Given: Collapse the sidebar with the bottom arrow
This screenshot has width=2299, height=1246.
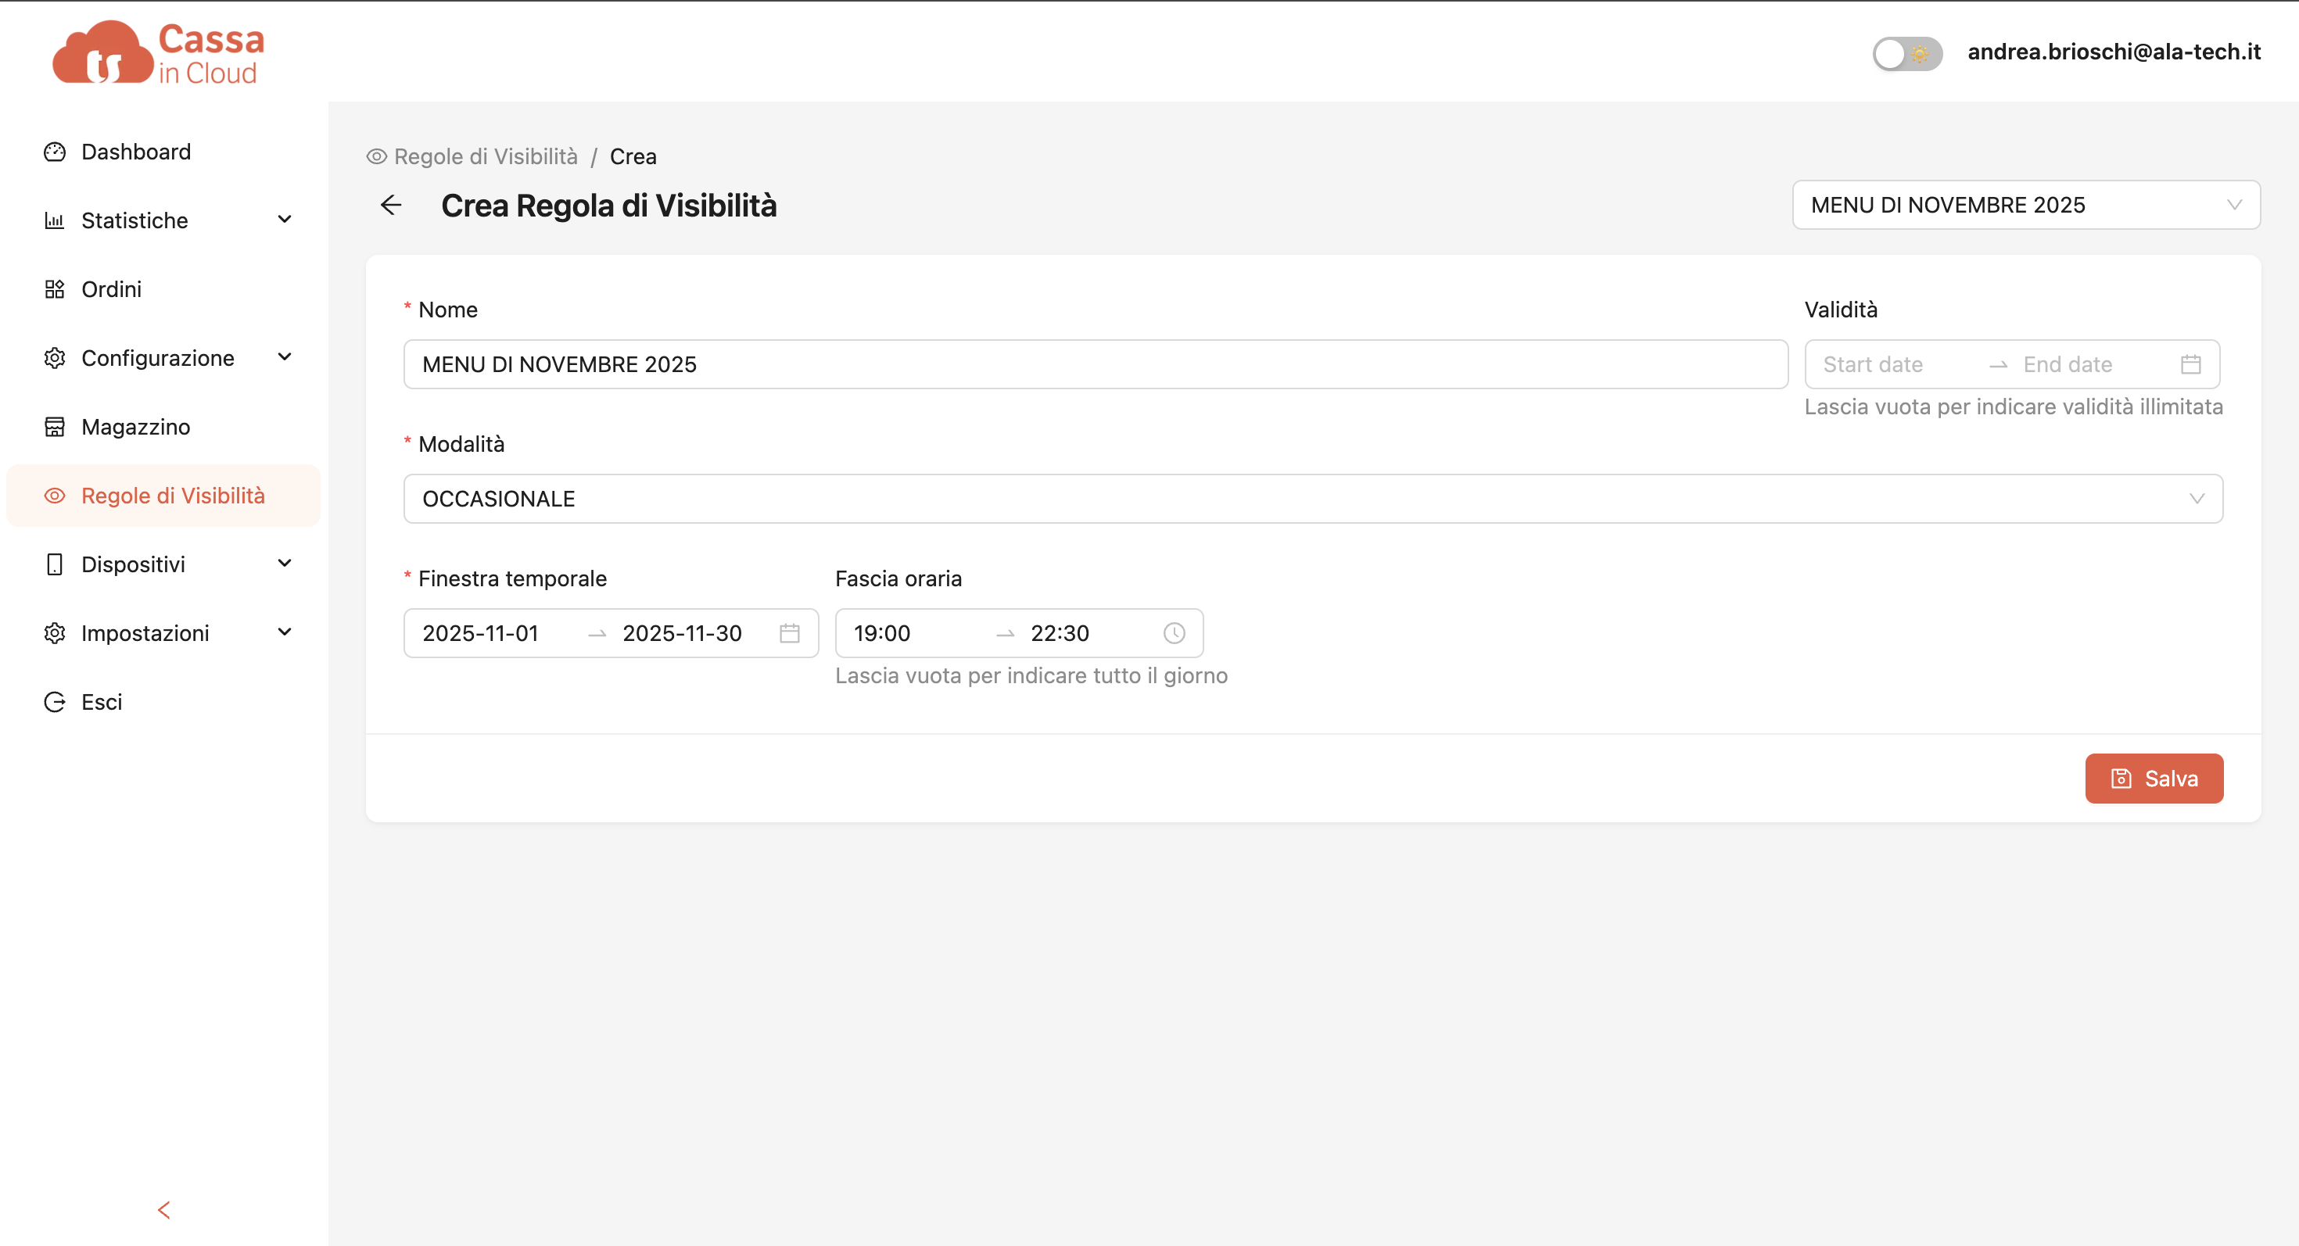Looking at the screenshot, I should (x=163, y=1209).
